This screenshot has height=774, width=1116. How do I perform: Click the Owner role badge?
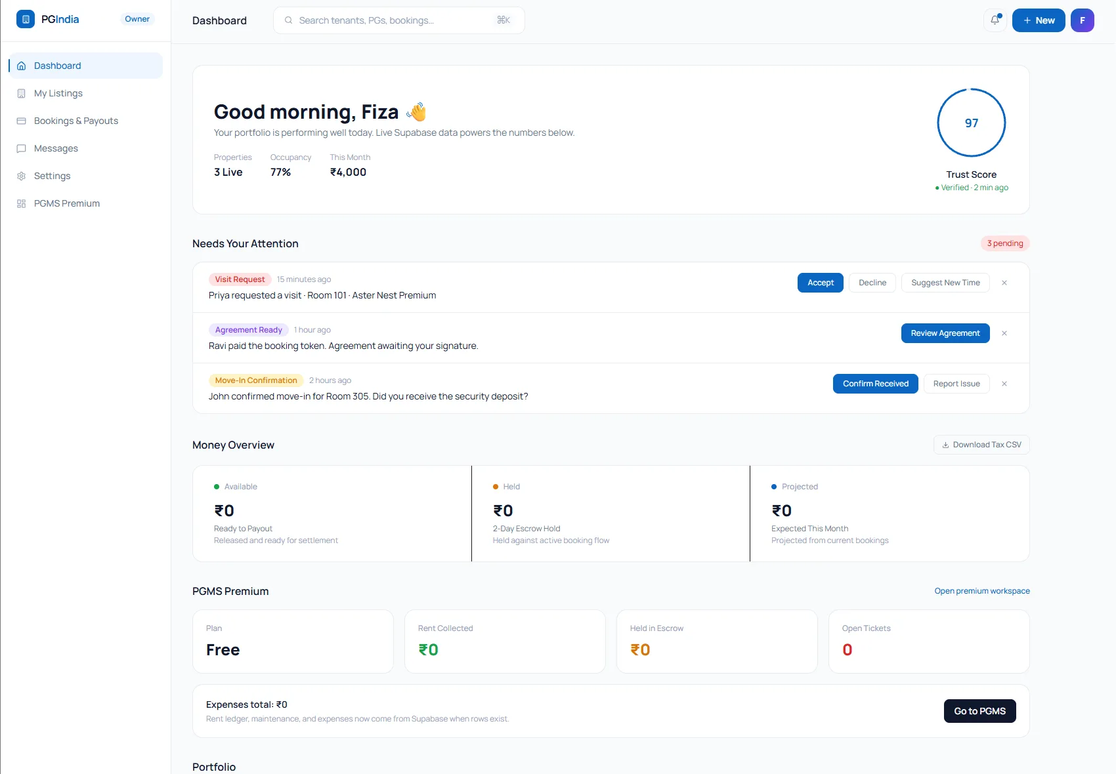tap(137, 19)
